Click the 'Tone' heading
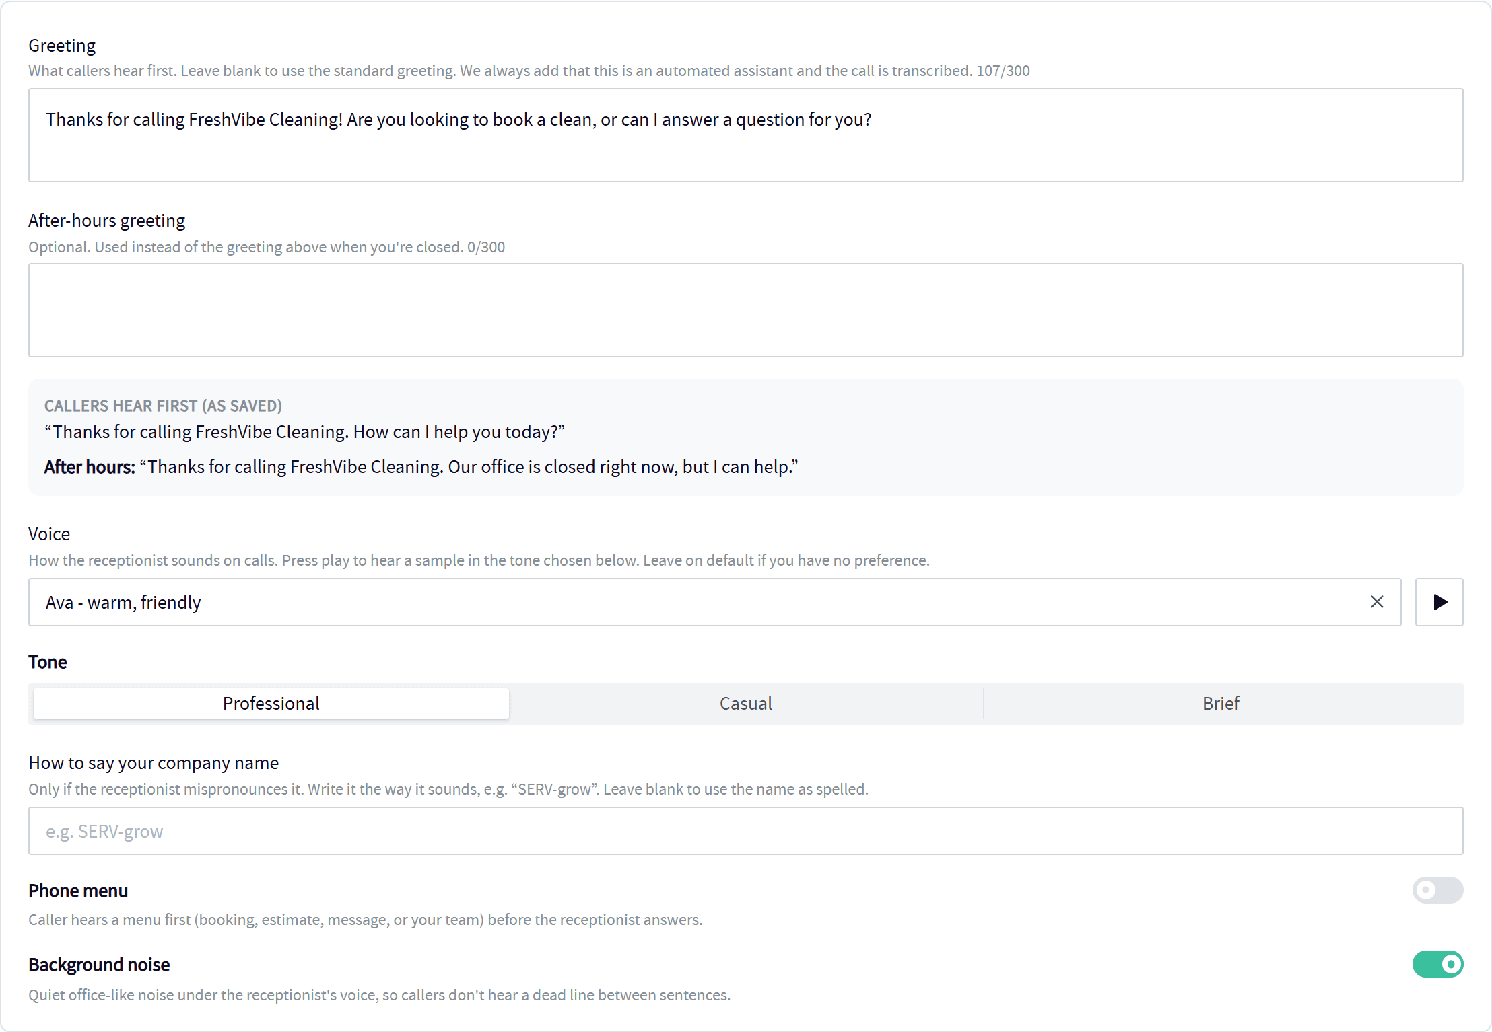1492x1032 pixels. point(48,662)
